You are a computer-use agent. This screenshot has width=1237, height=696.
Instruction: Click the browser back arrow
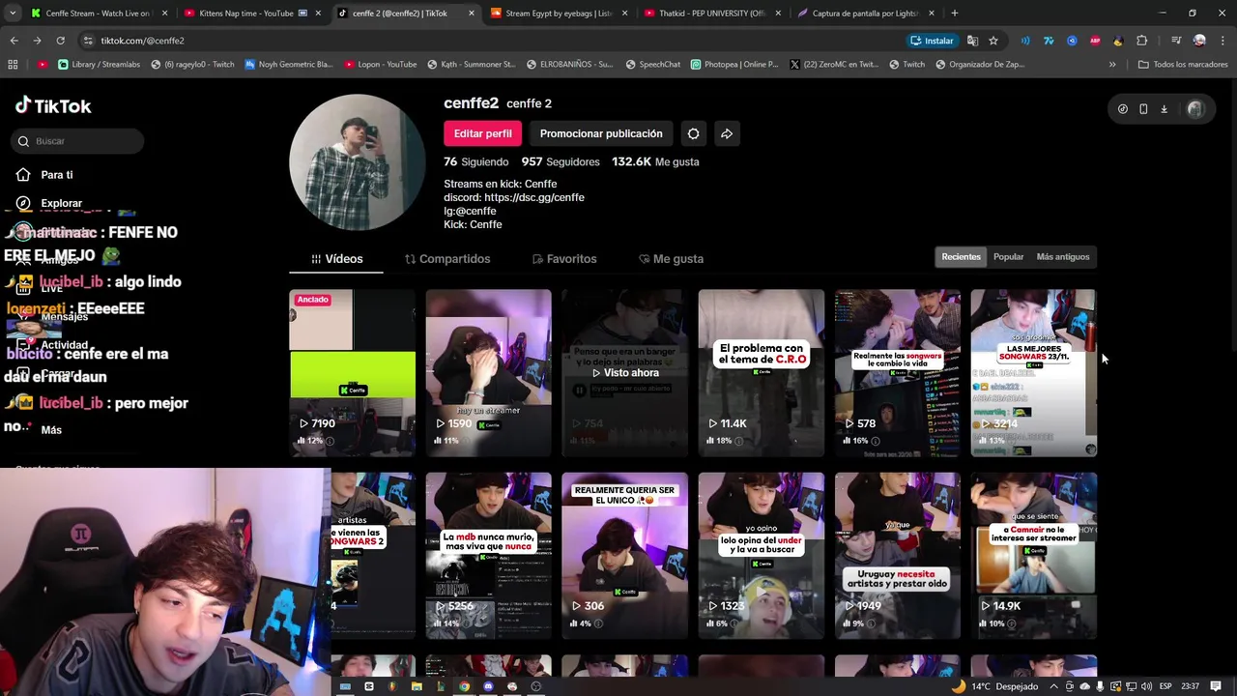pyautogui.click(x=14, y=41)
